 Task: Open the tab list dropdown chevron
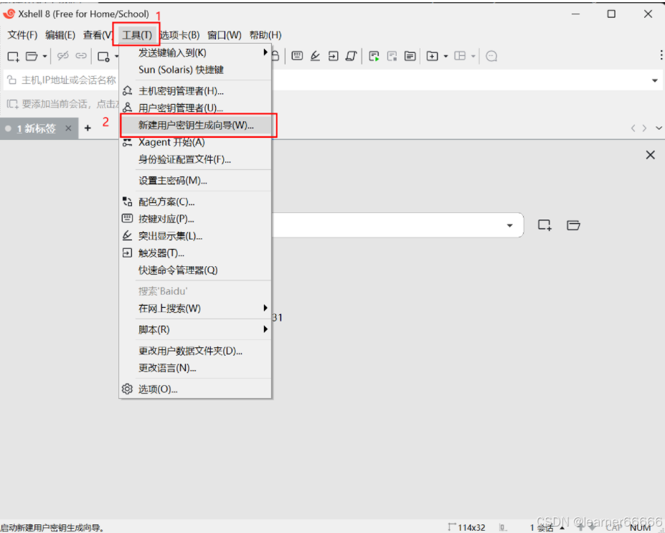[x=659, y=128]
